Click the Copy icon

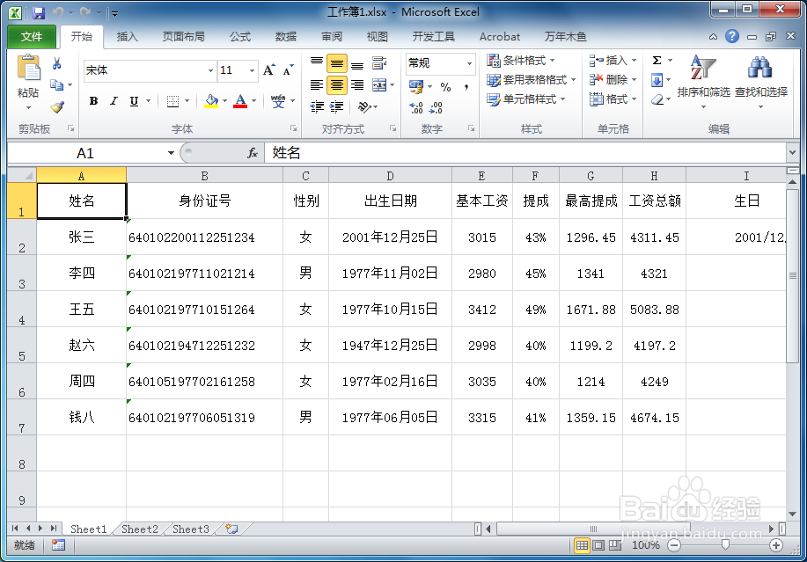click(56, 84)
